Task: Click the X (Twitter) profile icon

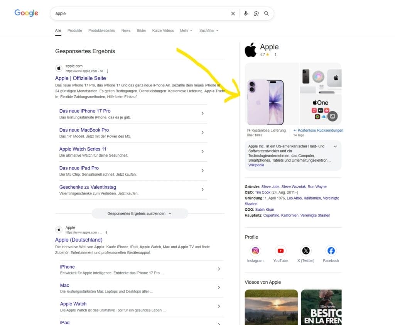Action: 306,251
